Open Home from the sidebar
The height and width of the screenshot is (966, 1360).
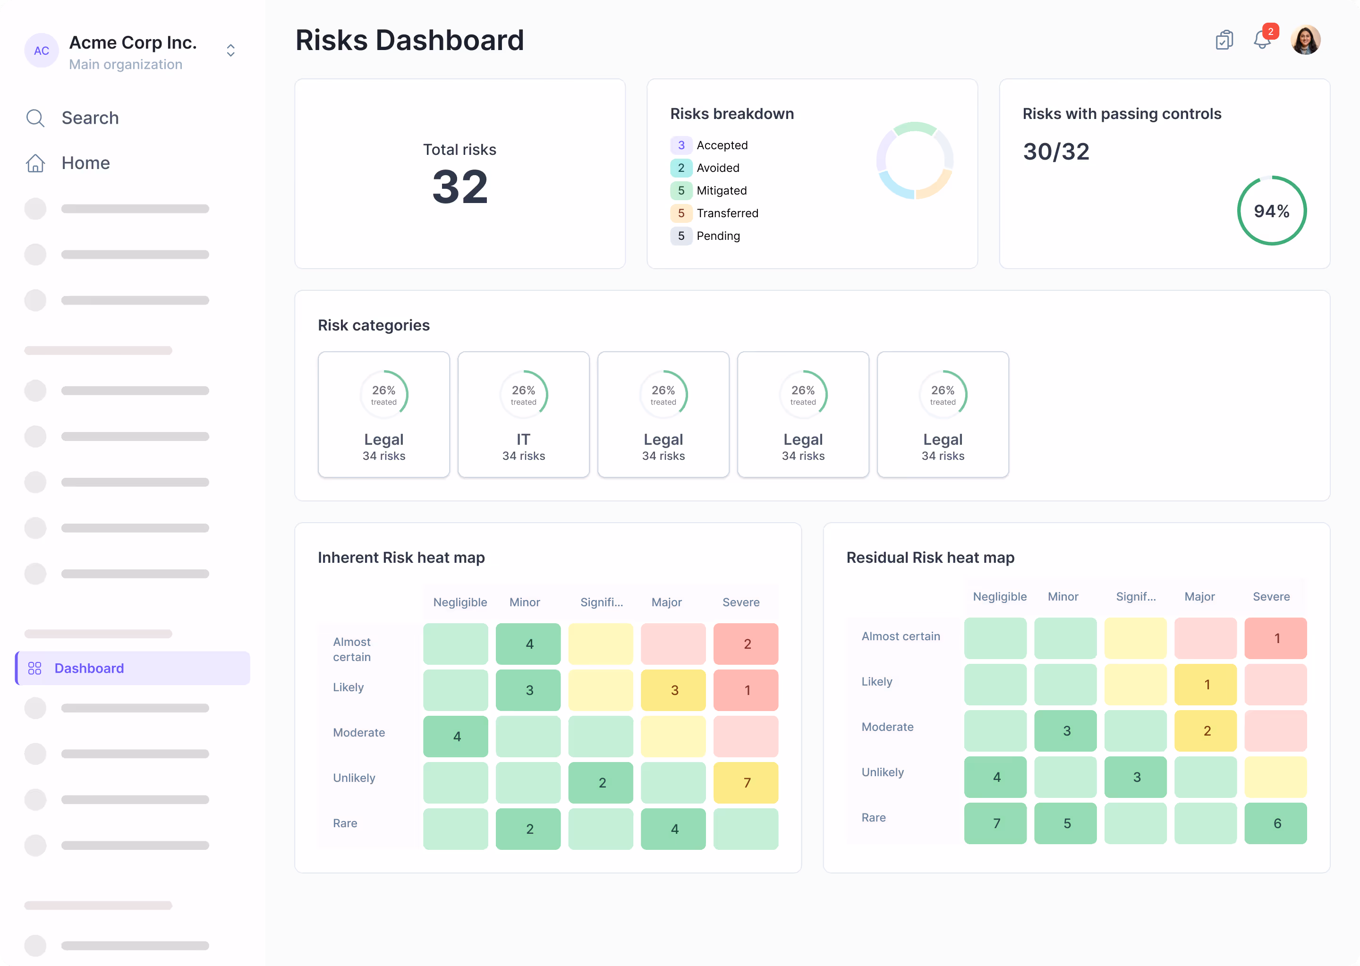click(85, 163)
